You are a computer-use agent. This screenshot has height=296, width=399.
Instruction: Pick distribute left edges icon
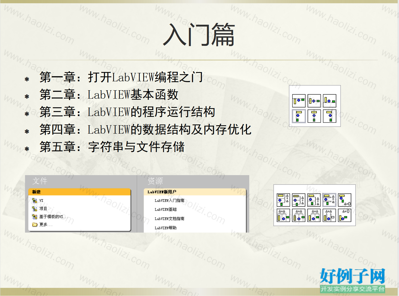(x=283, y=215)
